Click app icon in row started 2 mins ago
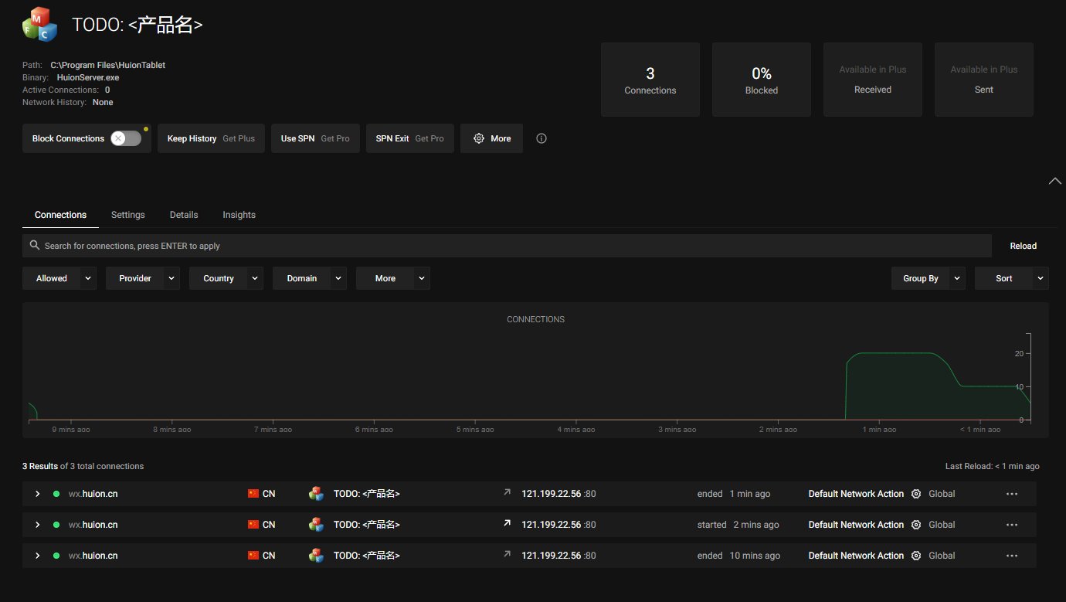This screenshot has height=602, width=1066. click(x=316, y=524)
